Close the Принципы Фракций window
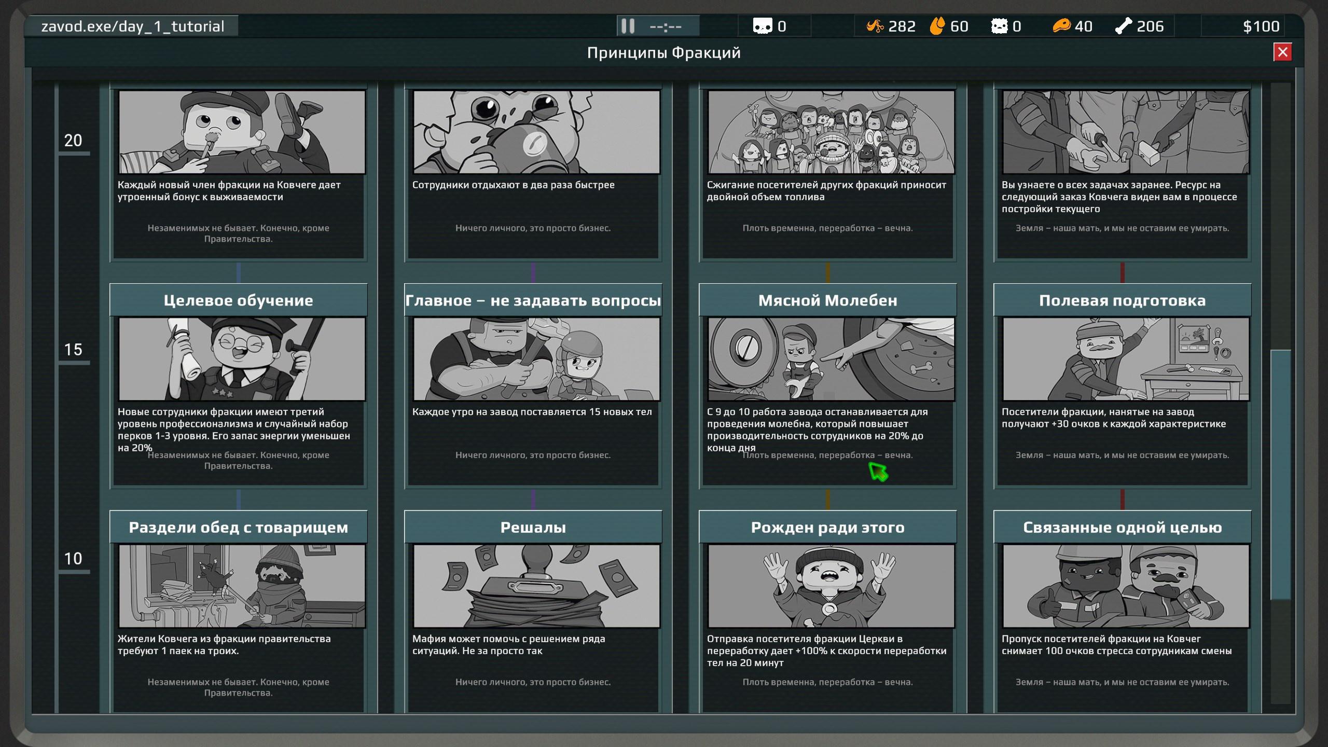The image size is (1328, 747). [1282, 52]
